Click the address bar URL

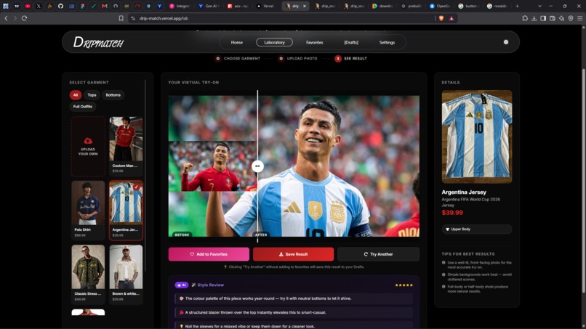pos(164,18)
